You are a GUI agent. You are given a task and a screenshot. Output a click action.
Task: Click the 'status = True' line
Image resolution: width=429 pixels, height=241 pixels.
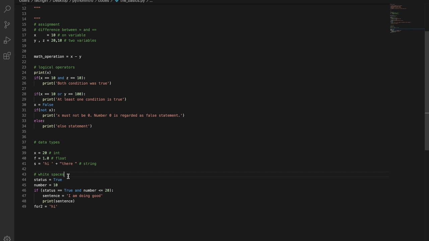(48, 180)
